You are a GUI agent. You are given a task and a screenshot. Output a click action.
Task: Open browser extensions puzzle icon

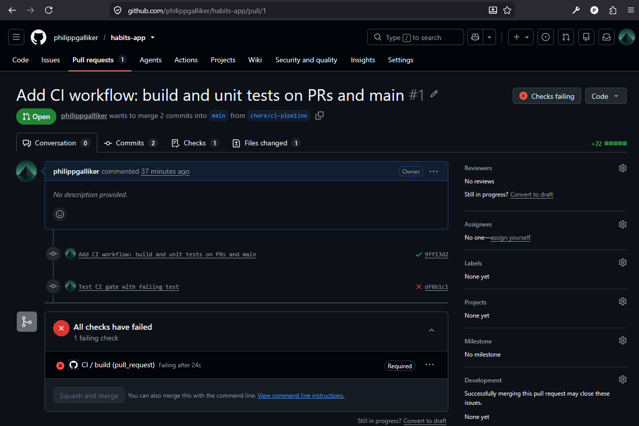613,10
